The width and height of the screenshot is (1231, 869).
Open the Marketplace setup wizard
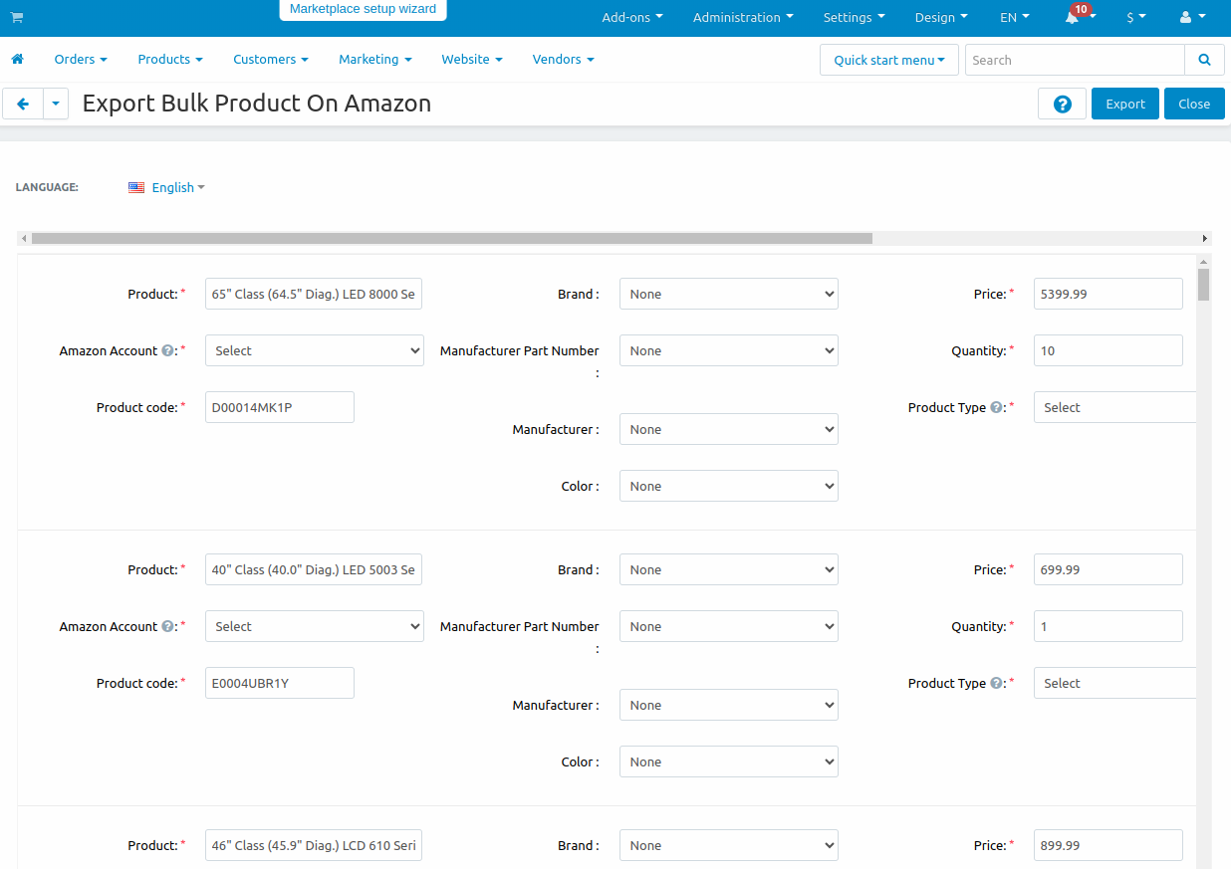[x=363, y=9]
